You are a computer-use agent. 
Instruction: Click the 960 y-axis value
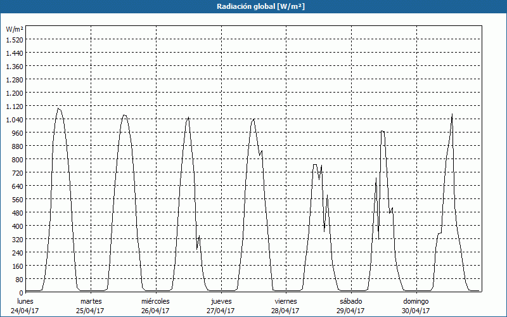click(x=18, y=133)
